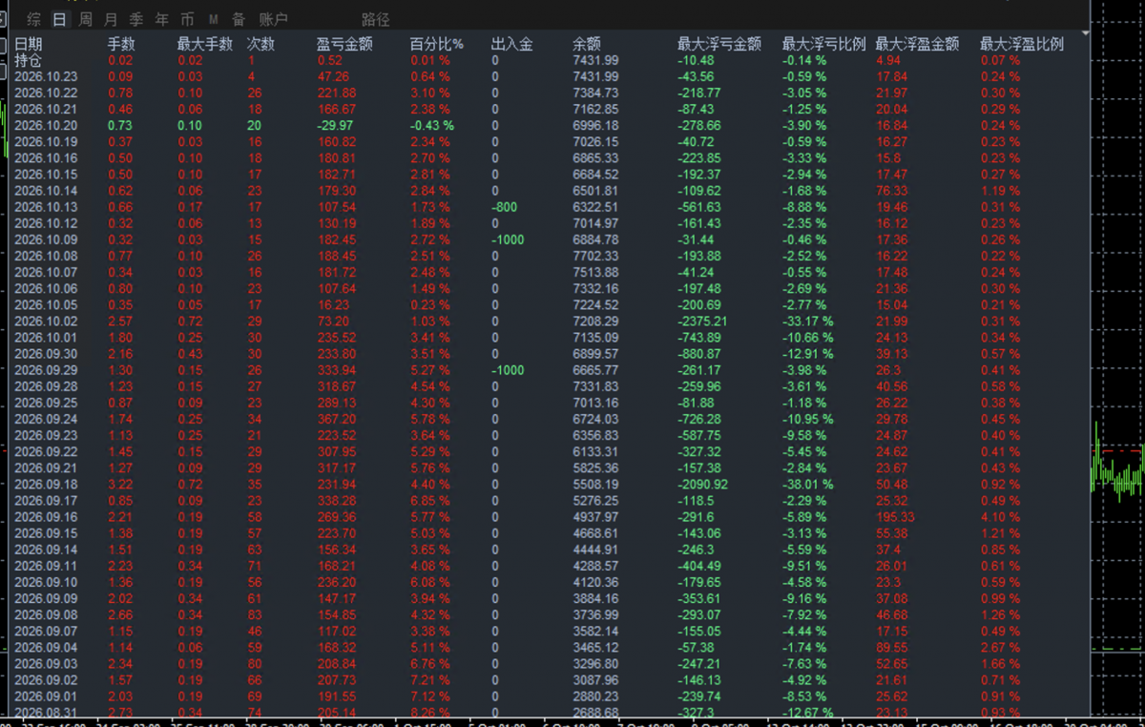Sort by the 次数 column header

[260, 44]
